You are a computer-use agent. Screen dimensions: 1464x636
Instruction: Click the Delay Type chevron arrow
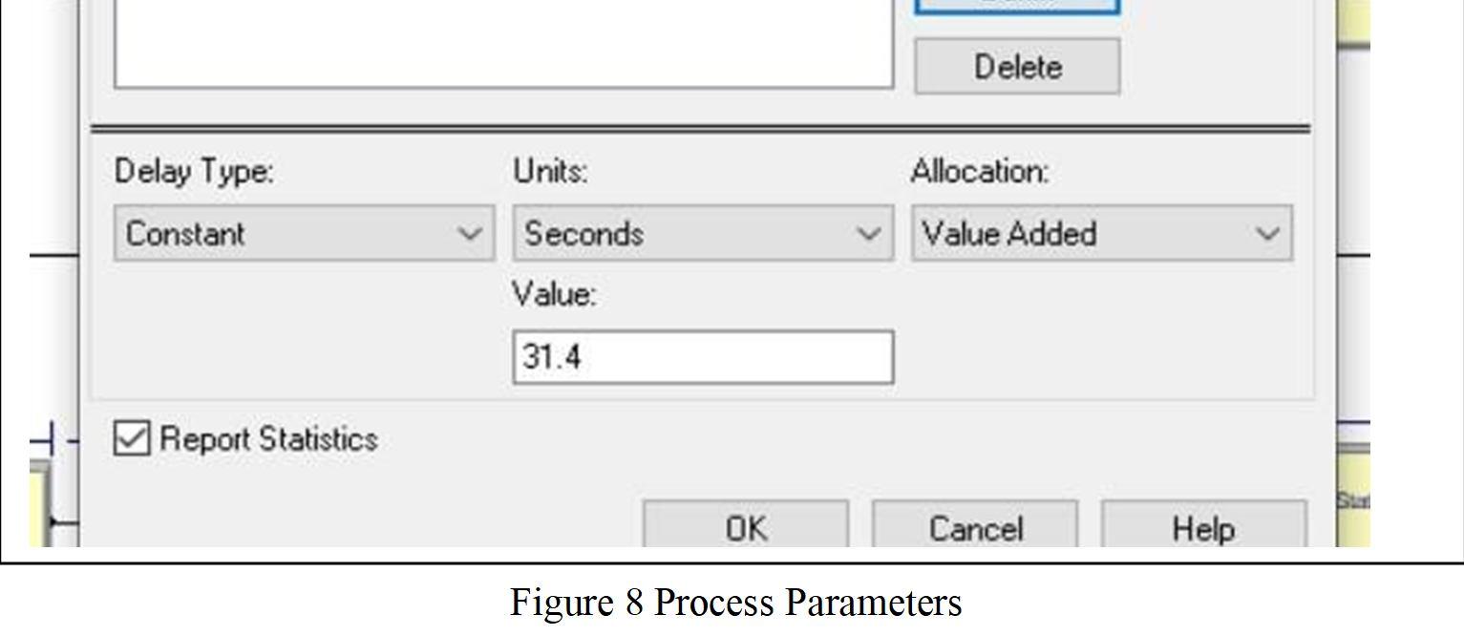tap(470, 233)
